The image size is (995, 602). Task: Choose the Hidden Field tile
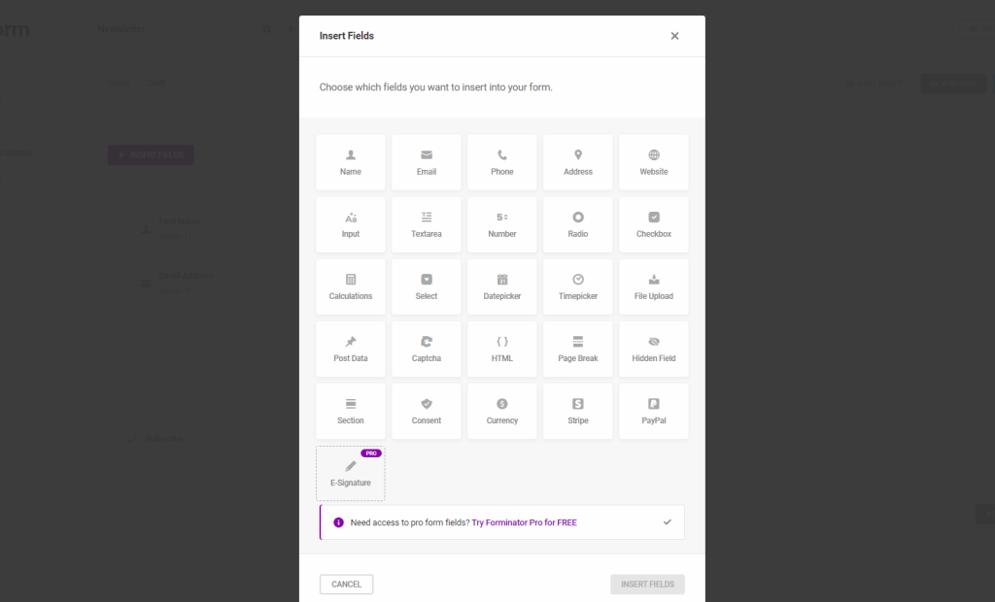pyautogui.click(x=654, y=349)
